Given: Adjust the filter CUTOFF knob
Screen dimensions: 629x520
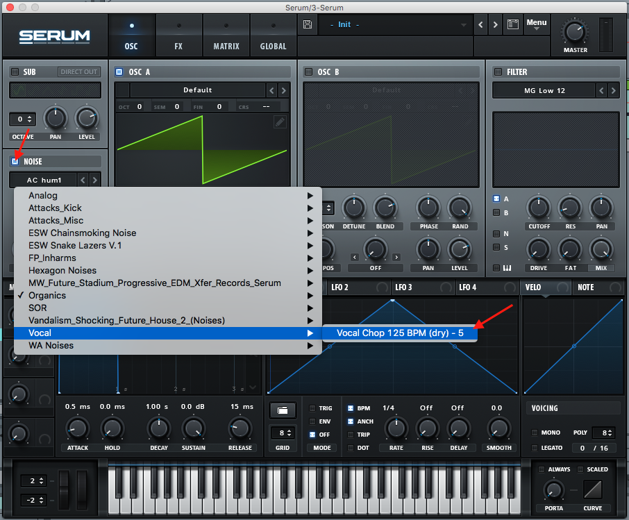Looking at the screenshot, I should click(538, 208).
